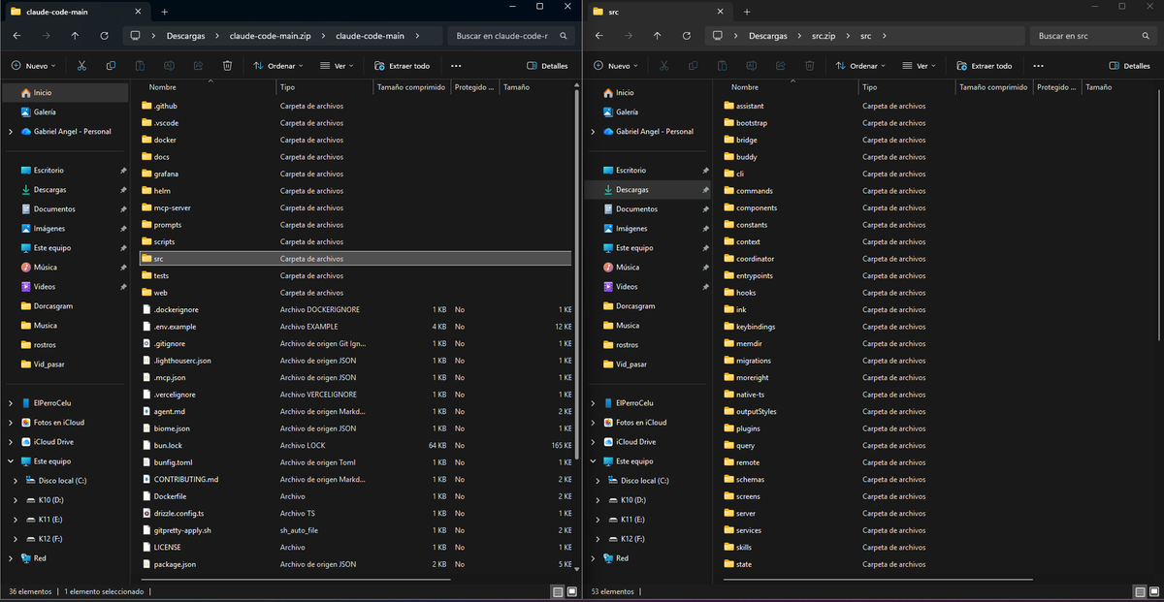Toggle Detalles pane in src window
The height and width of the screenshot is (602, 1164).
(x=1129, y=66)
